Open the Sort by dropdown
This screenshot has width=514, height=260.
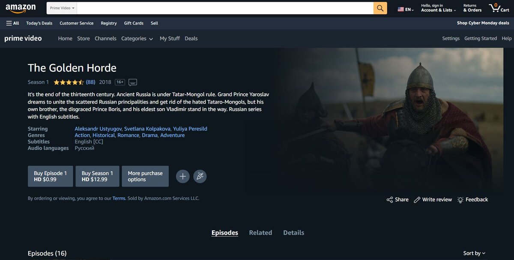tap(474, 253)
